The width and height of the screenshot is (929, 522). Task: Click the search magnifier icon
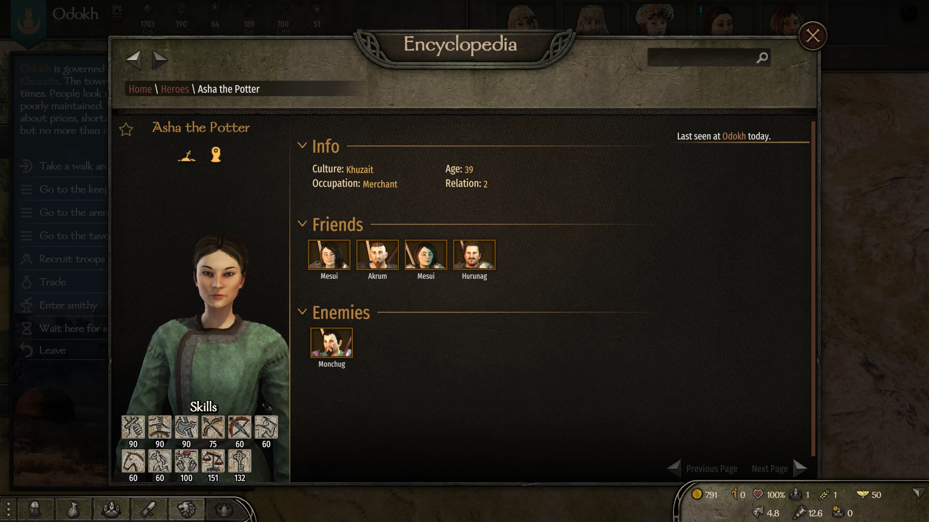[762, 58]
